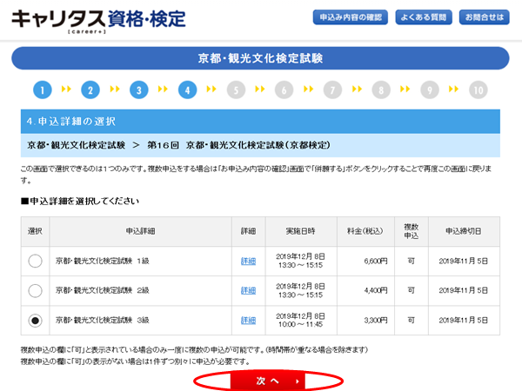
Task: Click the 申込締切日 column header
Action: coord(464,231)
